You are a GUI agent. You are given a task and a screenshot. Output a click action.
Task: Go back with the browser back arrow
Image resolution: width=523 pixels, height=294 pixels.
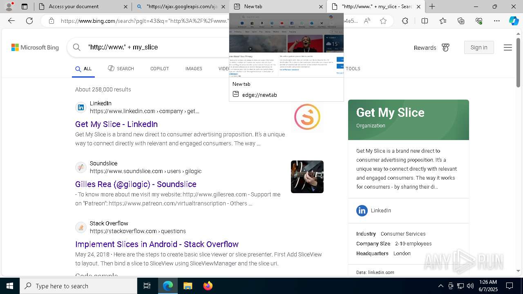pos(11,21)
